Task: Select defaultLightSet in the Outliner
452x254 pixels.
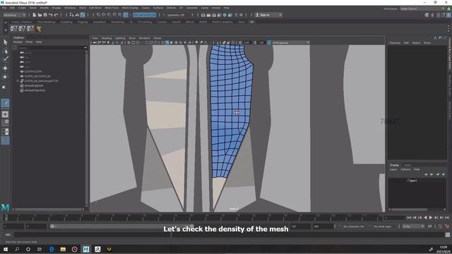Action: click(34, 85)
